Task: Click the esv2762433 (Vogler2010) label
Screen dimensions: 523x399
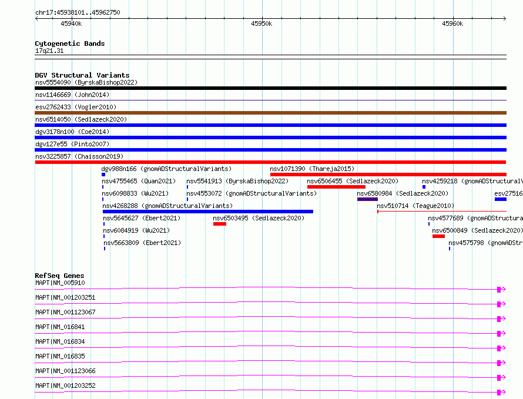Action: point(76,107)
